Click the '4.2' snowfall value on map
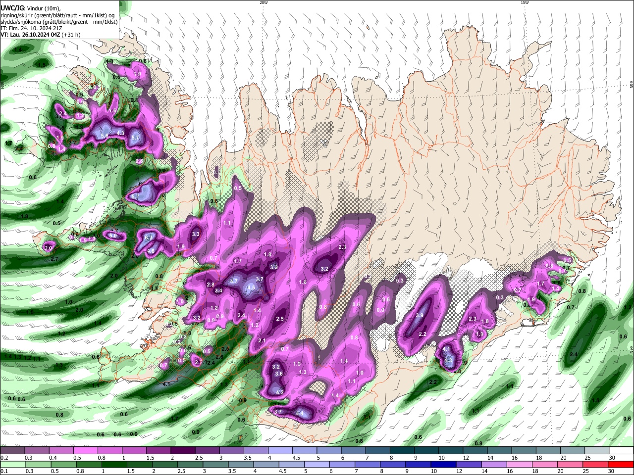634x475 pixels. click(279, 392)
